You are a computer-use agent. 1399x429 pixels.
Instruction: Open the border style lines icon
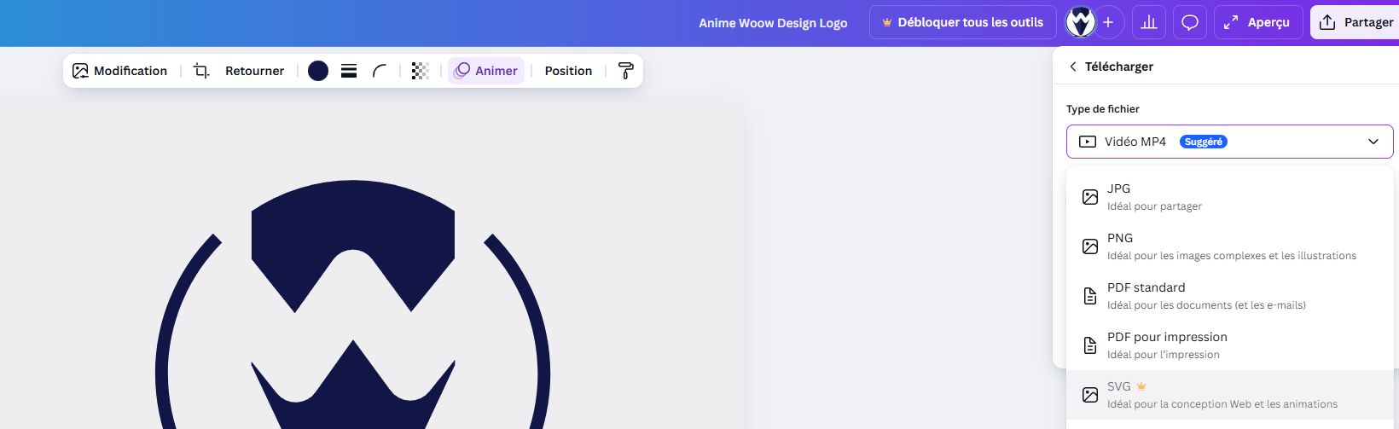pyautogui.click(x=349, y=71)
